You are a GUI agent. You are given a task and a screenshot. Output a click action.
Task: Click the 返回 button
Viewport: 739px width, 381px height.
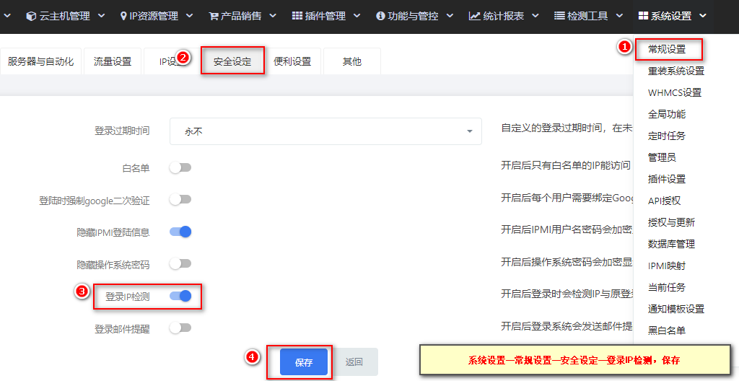coord(354,362)
